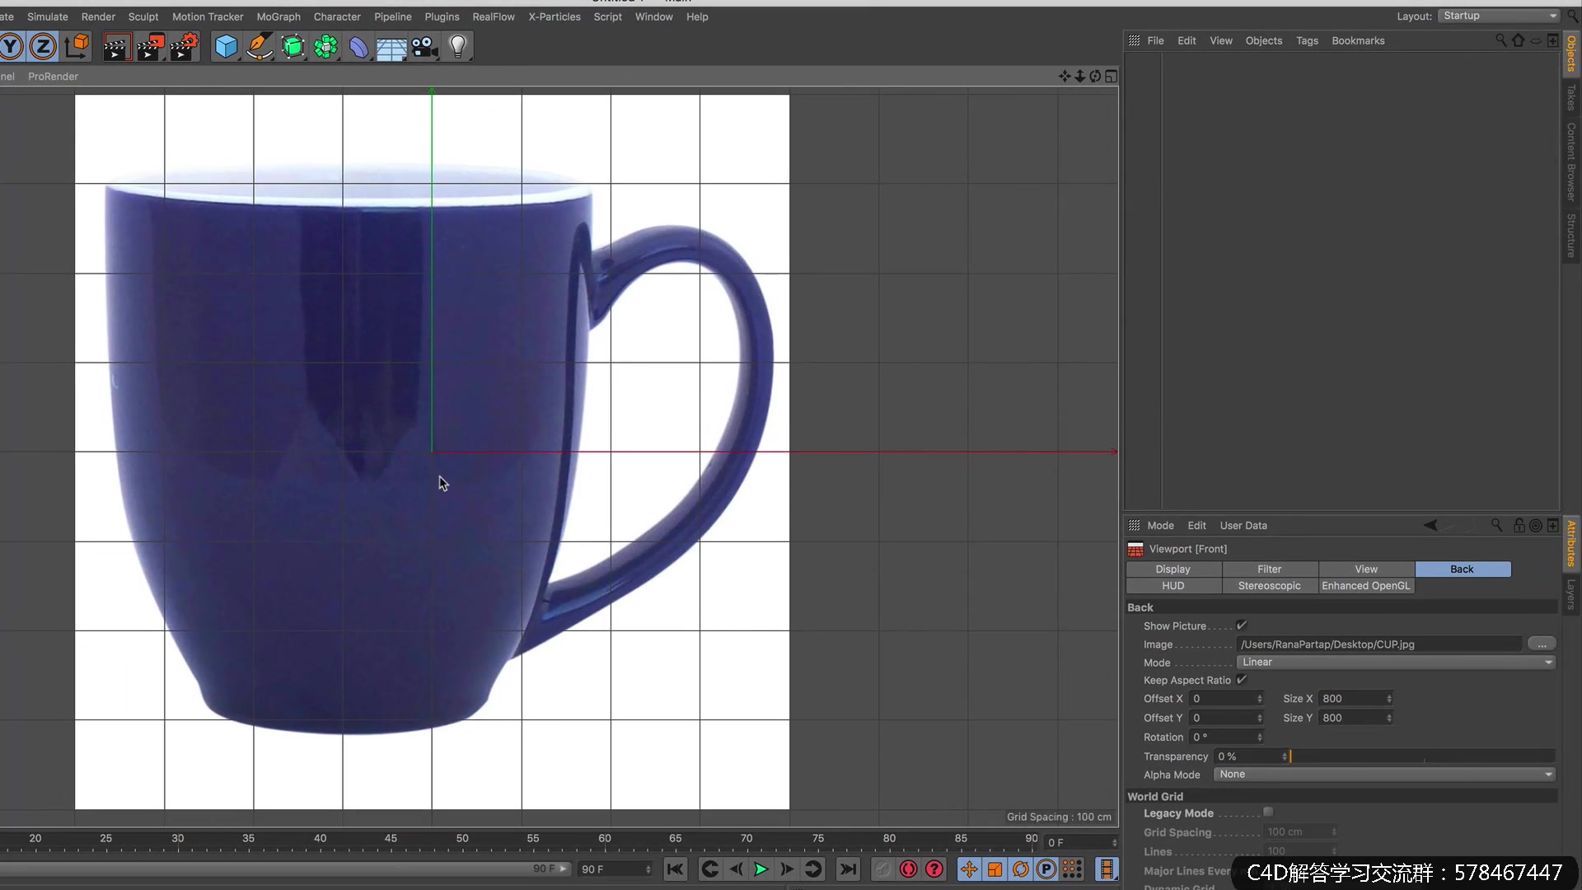Open the Mode dropdown set to Linear

[x=1396, y=663]
